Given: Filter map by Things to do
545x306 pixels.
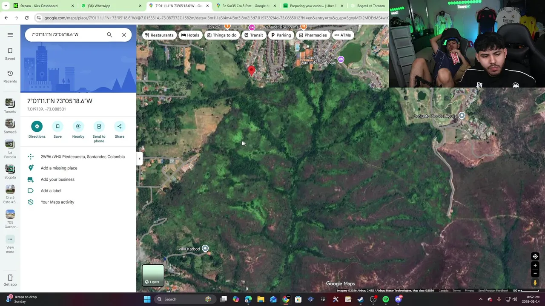Looking at the screenshot, I should [x=221, y=35].
